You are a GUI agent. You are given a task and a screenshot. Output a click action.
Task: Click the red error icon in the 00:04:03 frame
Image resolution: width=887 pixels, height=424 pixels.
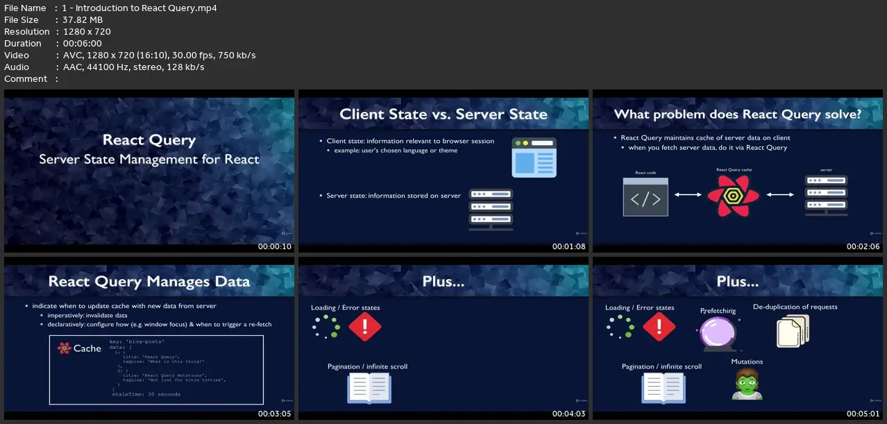[365, 327]
